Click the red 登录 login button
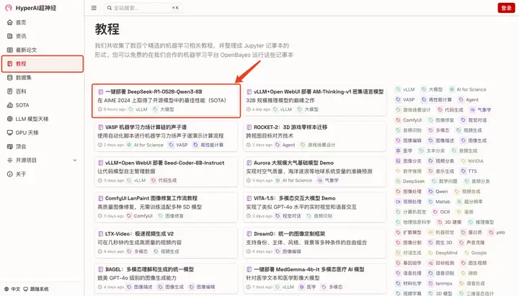 pyautogui.click(x=506, y=8)
